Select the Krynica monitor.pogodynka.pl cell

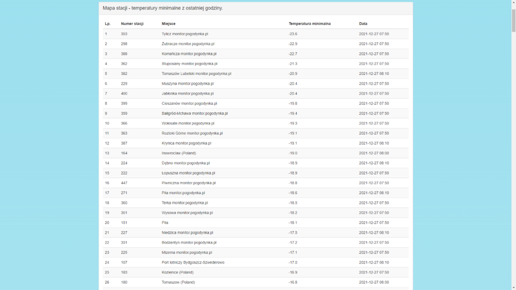186,143
